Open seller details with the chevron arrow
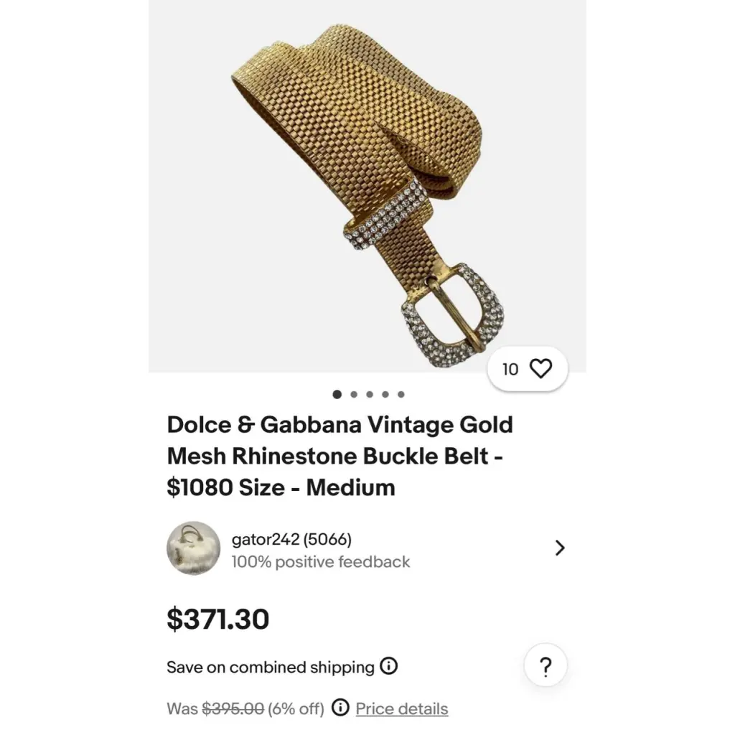735x735 pixels. (560, 548)
